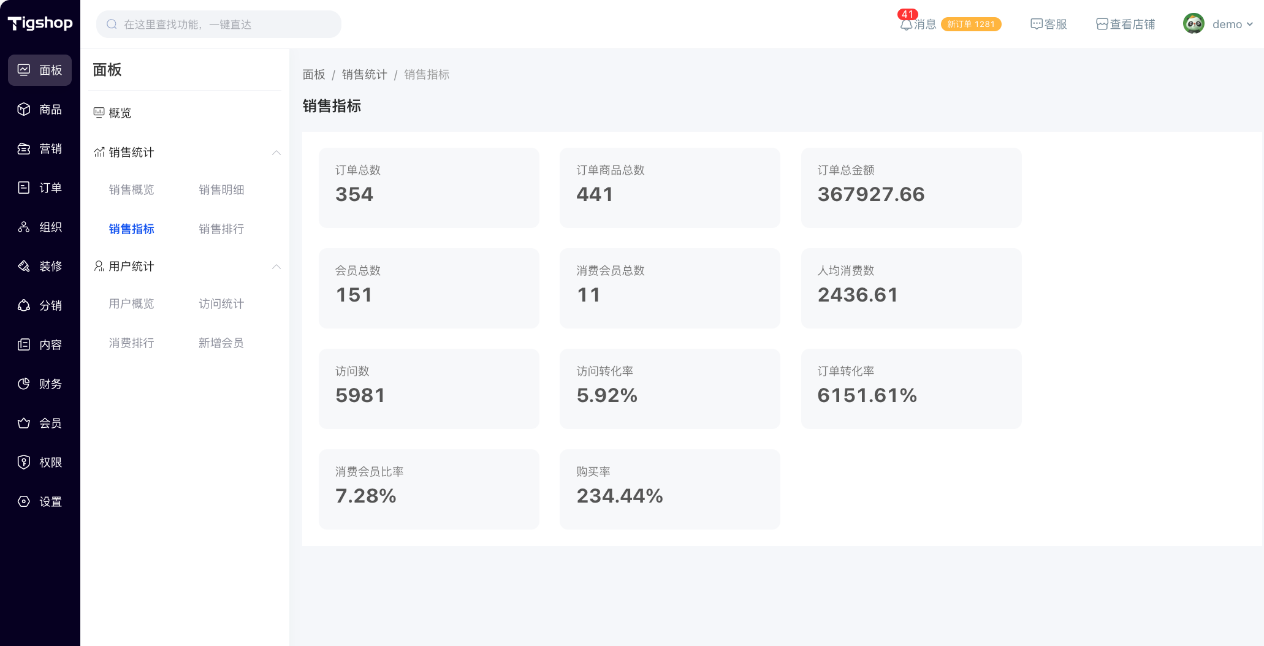The image size is (1264, 646).
Task: Select the 销售排行 menu item
Action: pyautogui.click(x=221, y=229)
